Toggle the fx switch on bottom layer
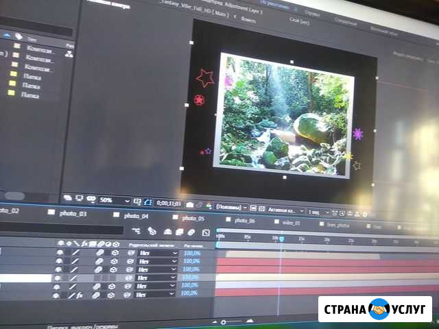Screen dimensions: 439x329 click(80, 295)
